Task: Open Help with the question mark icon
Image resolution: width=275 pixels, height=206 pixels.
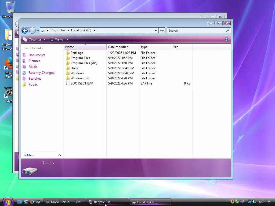Action: tap(227, 39)
